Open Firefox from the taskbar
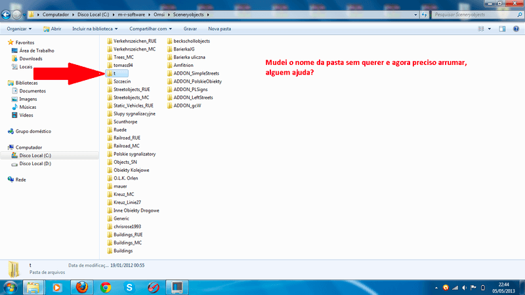The width and height of the screenshot is (525, 295). point(81,286)
